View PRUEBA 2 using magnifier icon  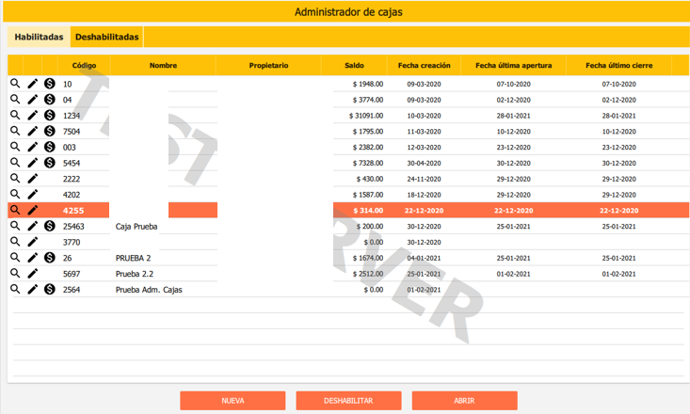[15, 258]
